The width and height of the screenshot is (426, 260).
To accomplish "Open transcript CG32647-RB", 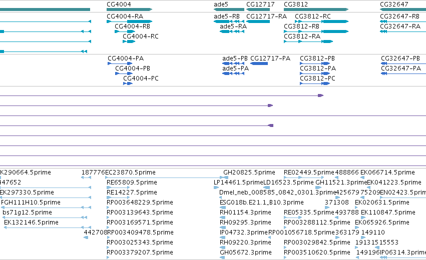I will (x=399, y=16).
